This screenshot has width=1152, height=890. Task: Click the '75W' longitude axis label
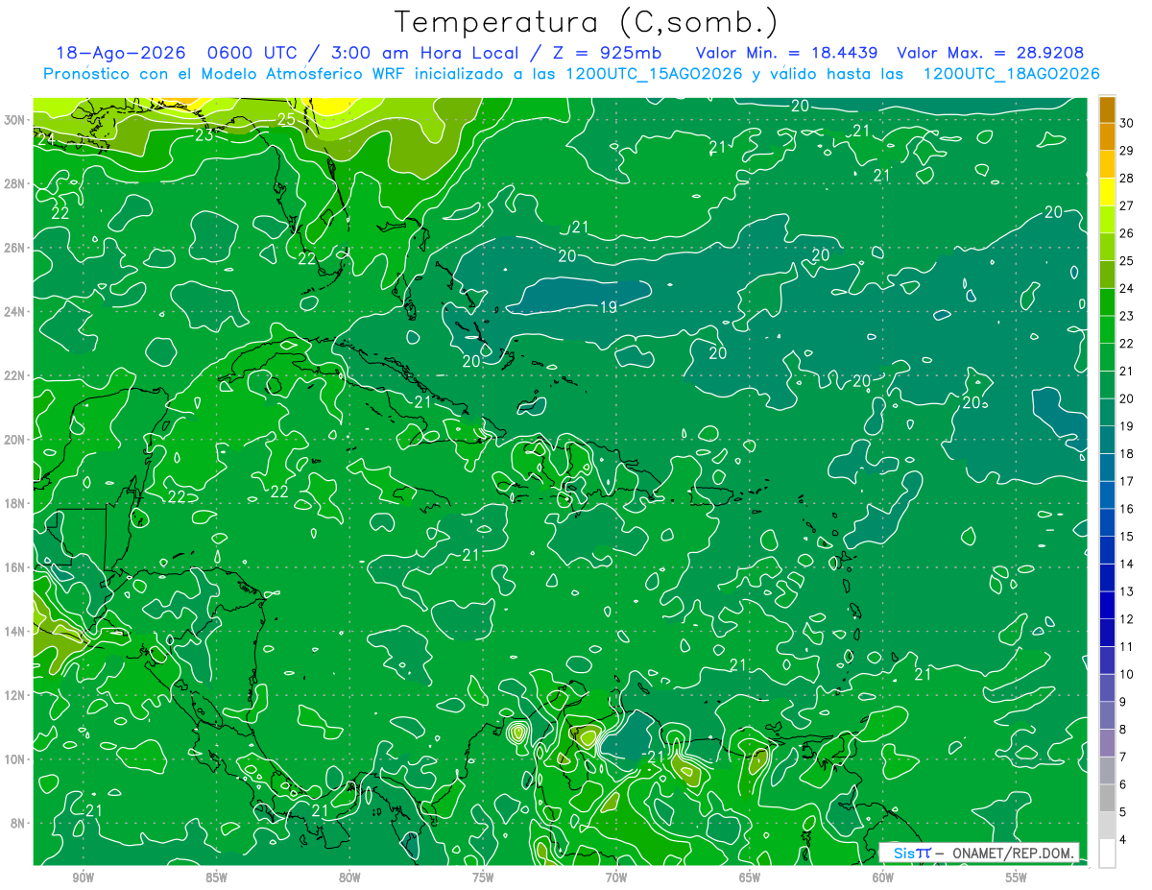click(x=483, y=878)
